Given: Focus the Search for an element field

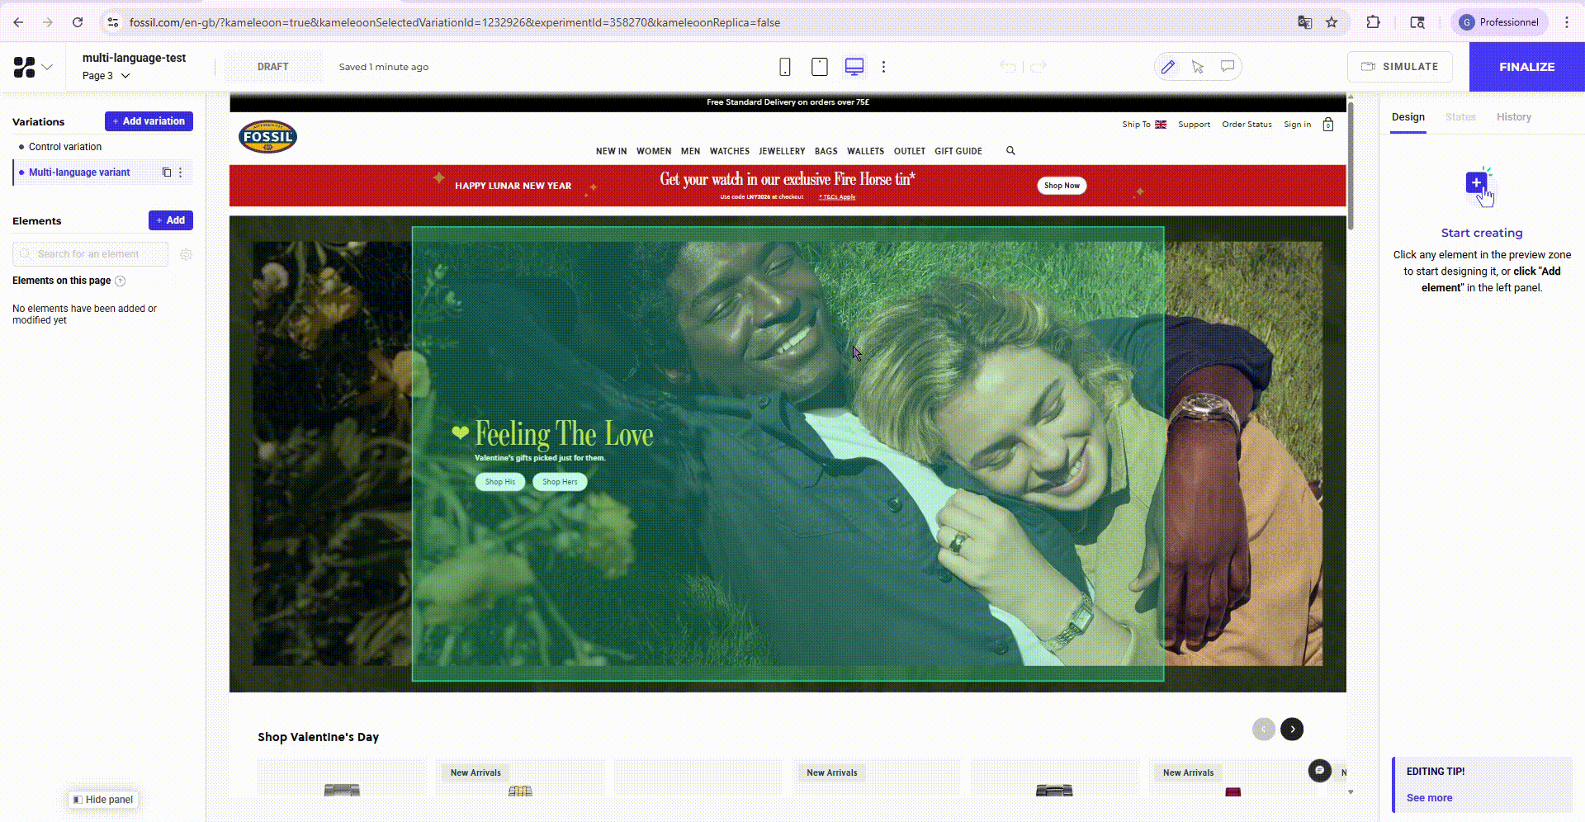Looking at the screenshot, I should 91,254.
